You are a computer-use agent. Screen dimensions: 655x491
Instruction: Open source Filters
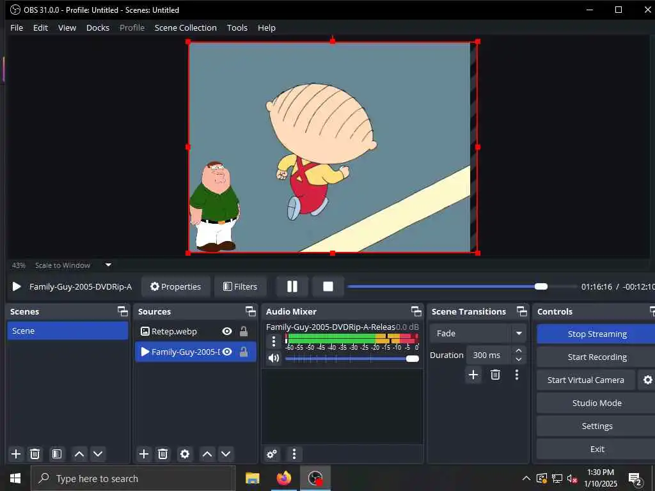coord(241,286)
